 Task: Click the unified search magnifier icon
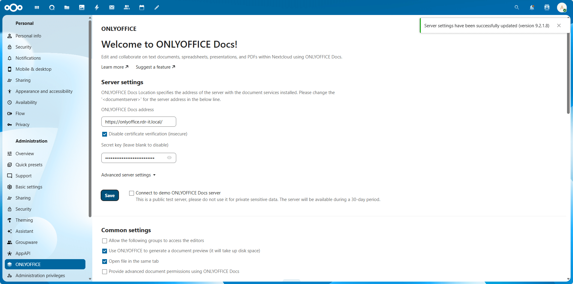[x=517, y=7]
